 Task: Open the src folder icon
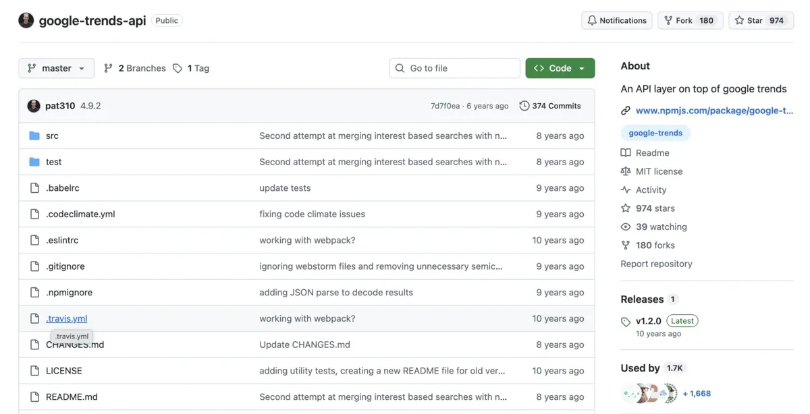(x=34, y=136)
